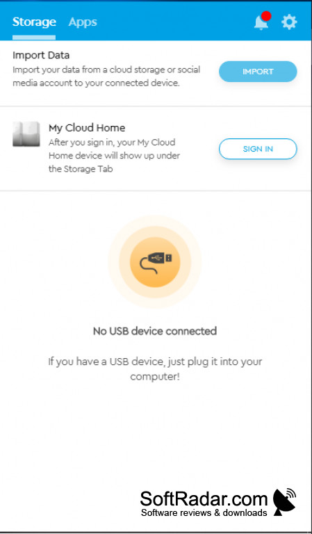This screenshot has height=534, width=312.
Task: Switch to the Apps tab
Action: pyautogui.click(x=83, y=22)
